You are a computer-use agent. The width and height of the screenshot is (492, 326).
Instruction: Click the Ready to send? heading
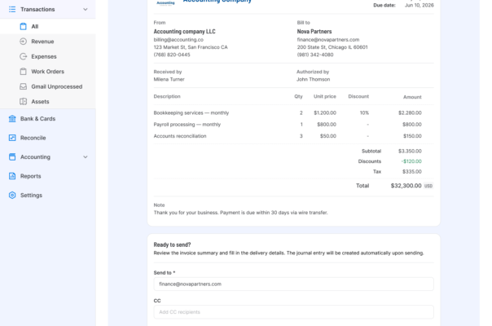172,244
